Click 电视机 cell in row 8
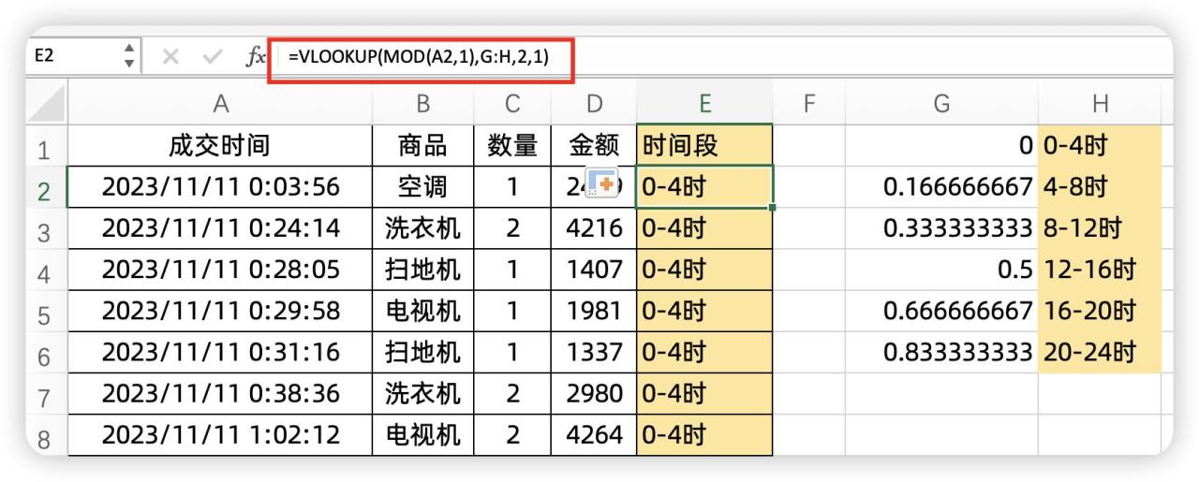This screenshot has height=482, width=1199. (423, 436)
